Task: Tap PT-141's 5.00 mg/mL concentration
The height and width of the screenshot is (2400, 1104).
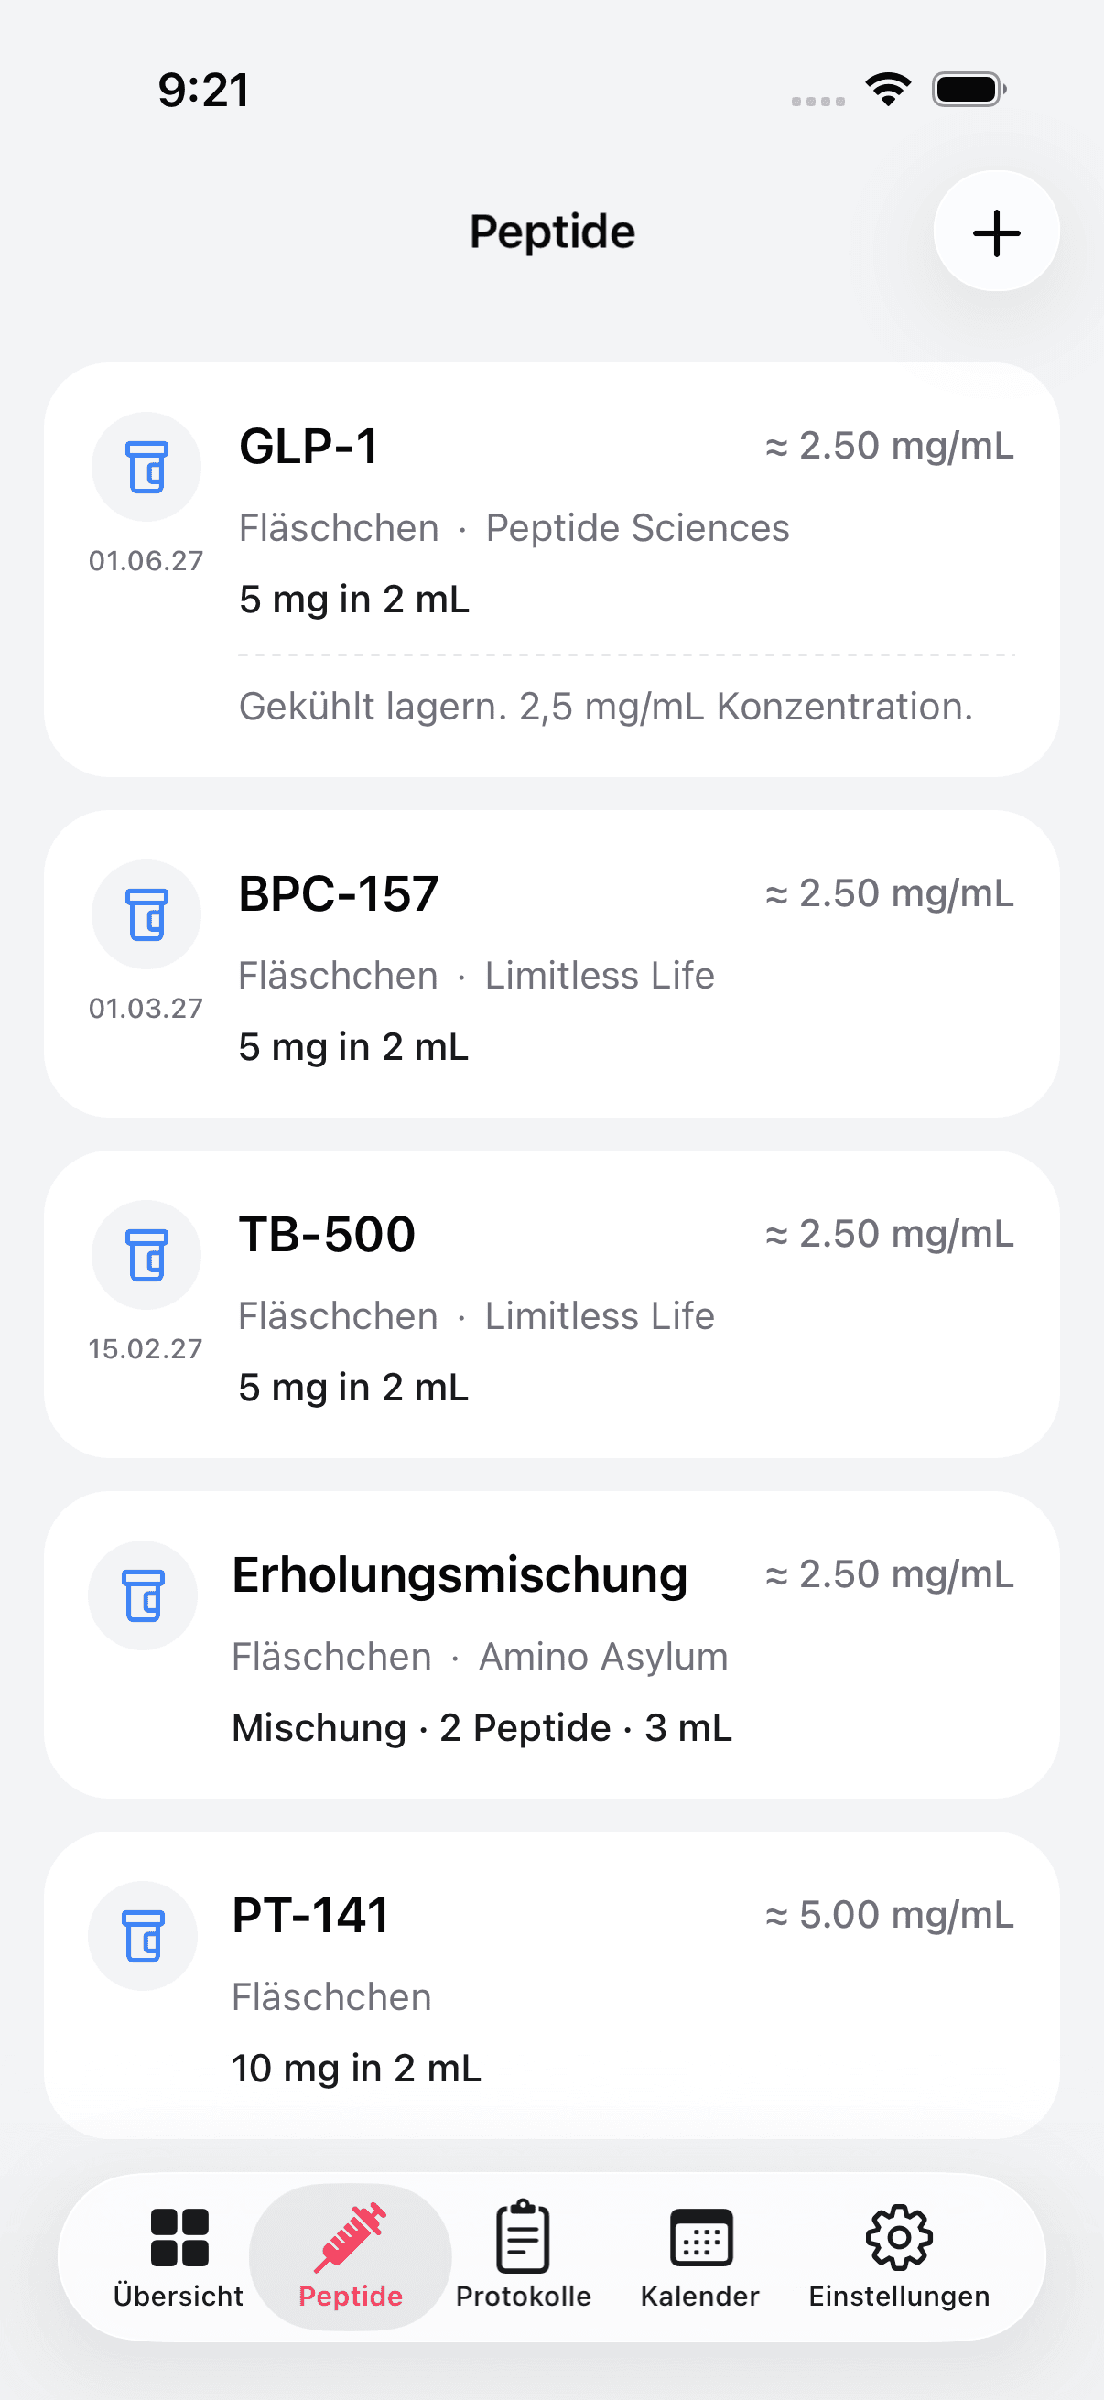Action: click(x=889, y=1916)
